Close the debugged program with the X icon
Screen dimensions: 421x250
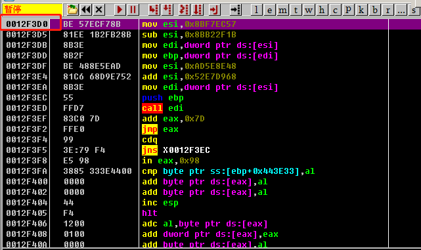(99, 10)
